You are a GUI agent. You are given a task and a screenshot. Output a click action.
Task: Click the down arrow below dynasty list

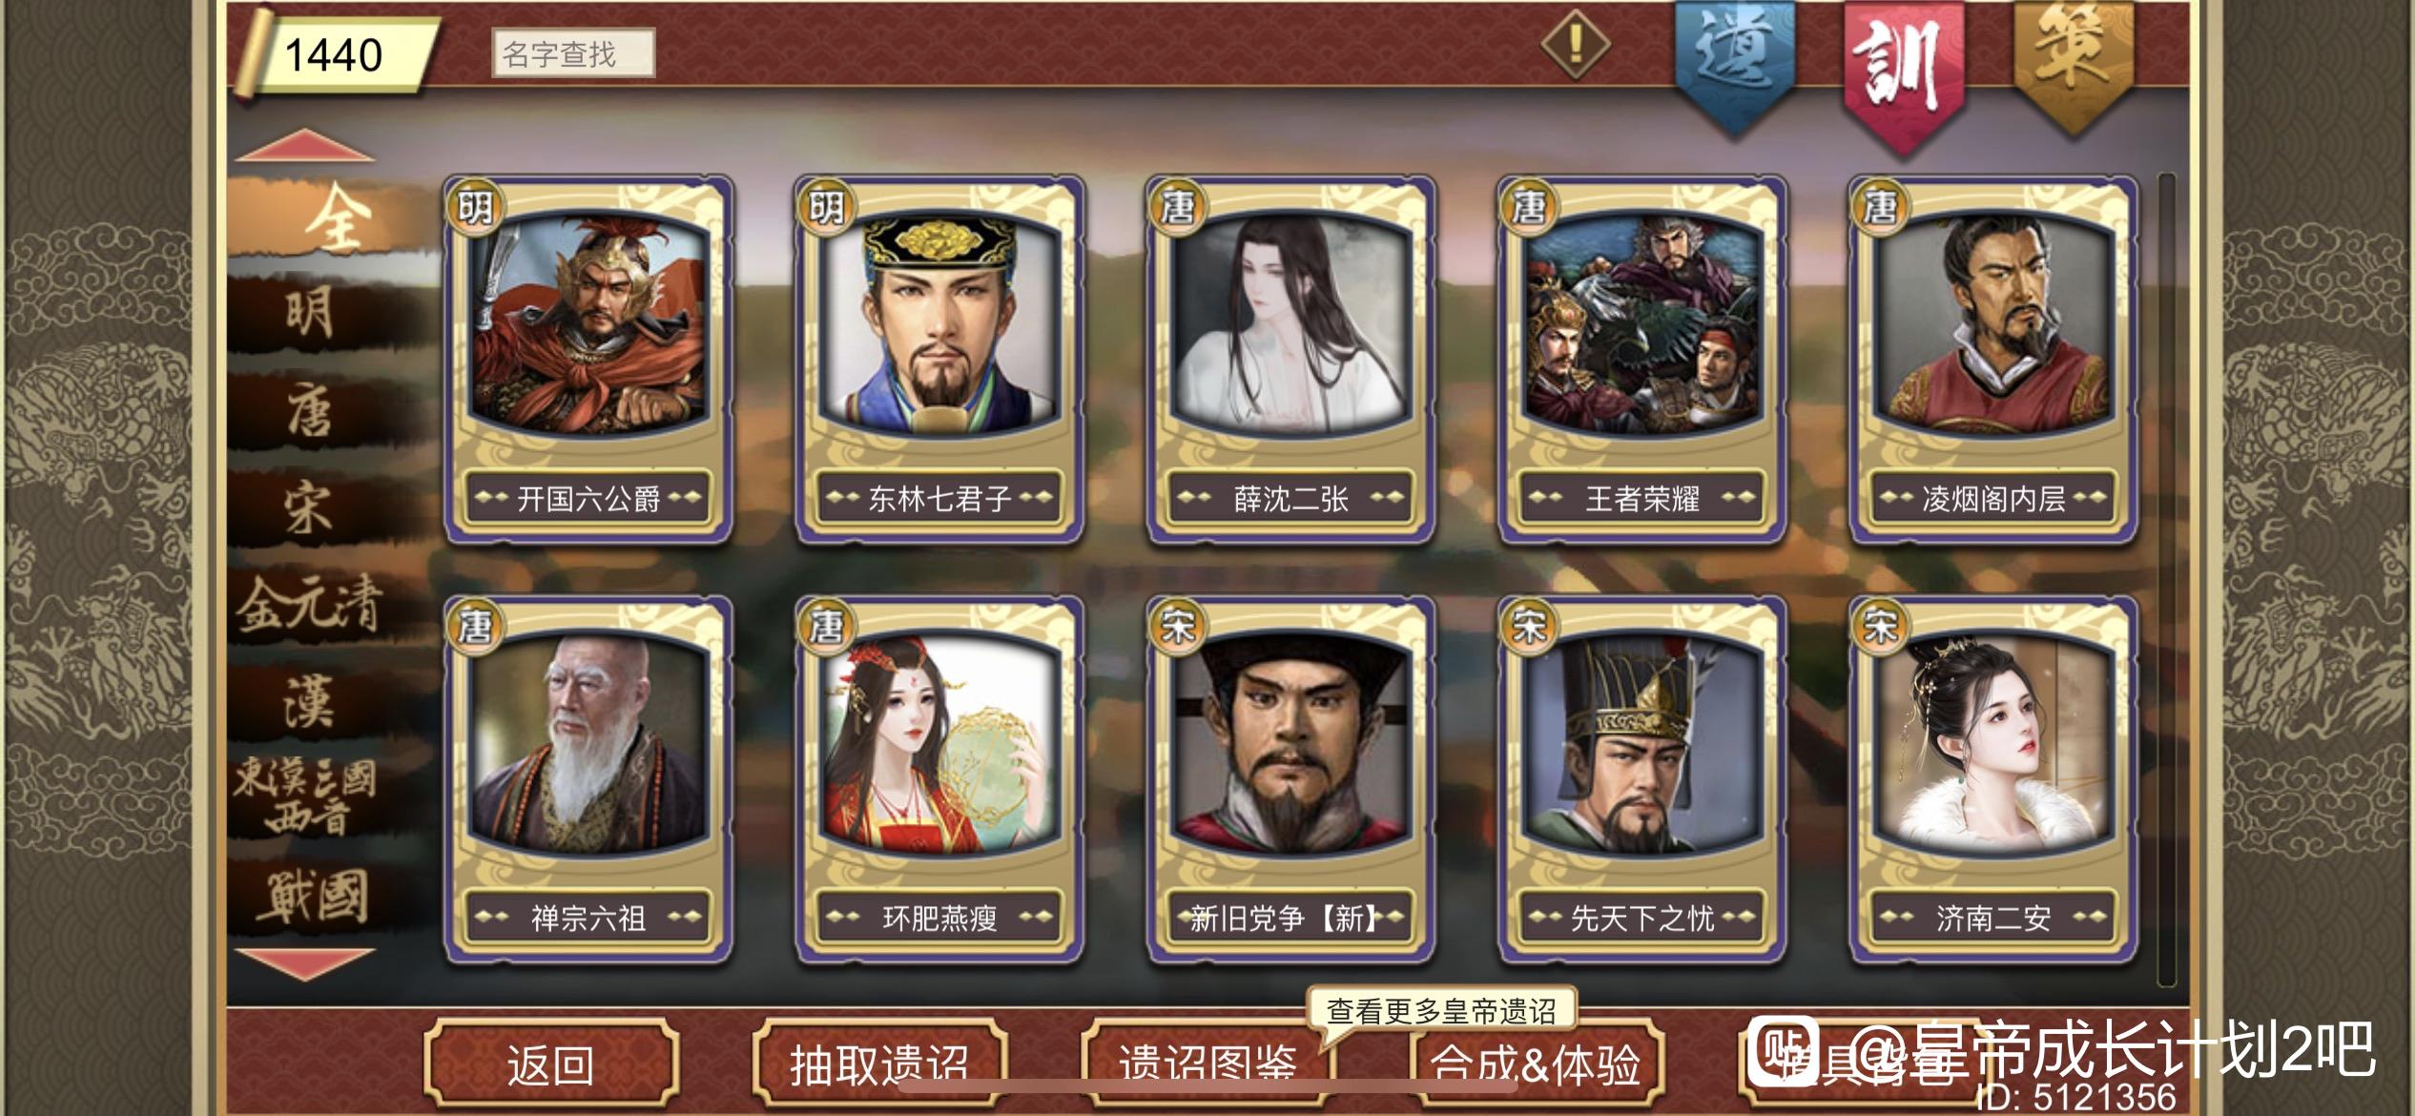pyautogui.click(x=304, y=963)
